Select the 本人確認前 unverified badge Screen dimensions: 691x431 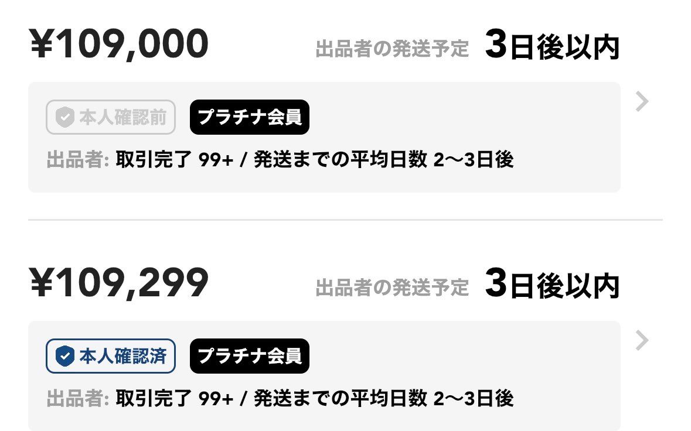tap(111, 118)
